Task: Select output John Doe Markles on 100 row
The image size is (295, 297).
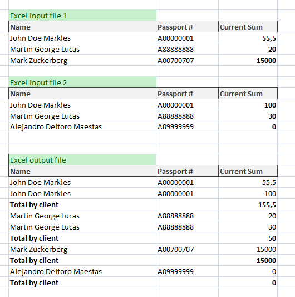Action: (82, 193)
